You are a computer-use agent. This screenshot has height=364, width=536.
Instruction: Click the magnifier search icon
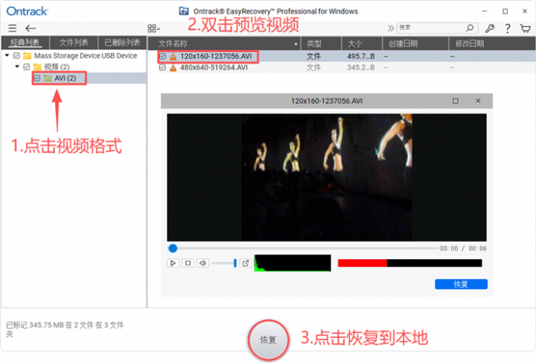click(x=470, y=28)
